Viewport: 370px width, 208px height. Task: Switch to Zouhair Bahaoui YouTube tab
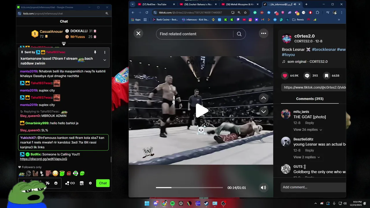198,4
